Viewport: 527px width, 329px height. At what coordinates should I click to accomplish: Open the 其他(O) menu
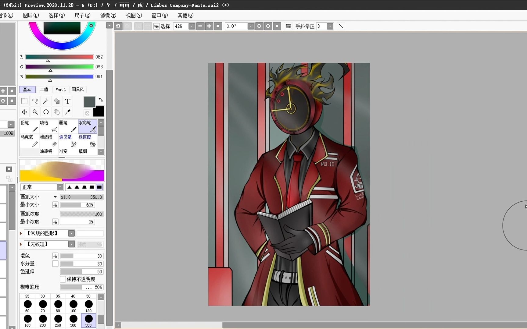coord(185,15)
